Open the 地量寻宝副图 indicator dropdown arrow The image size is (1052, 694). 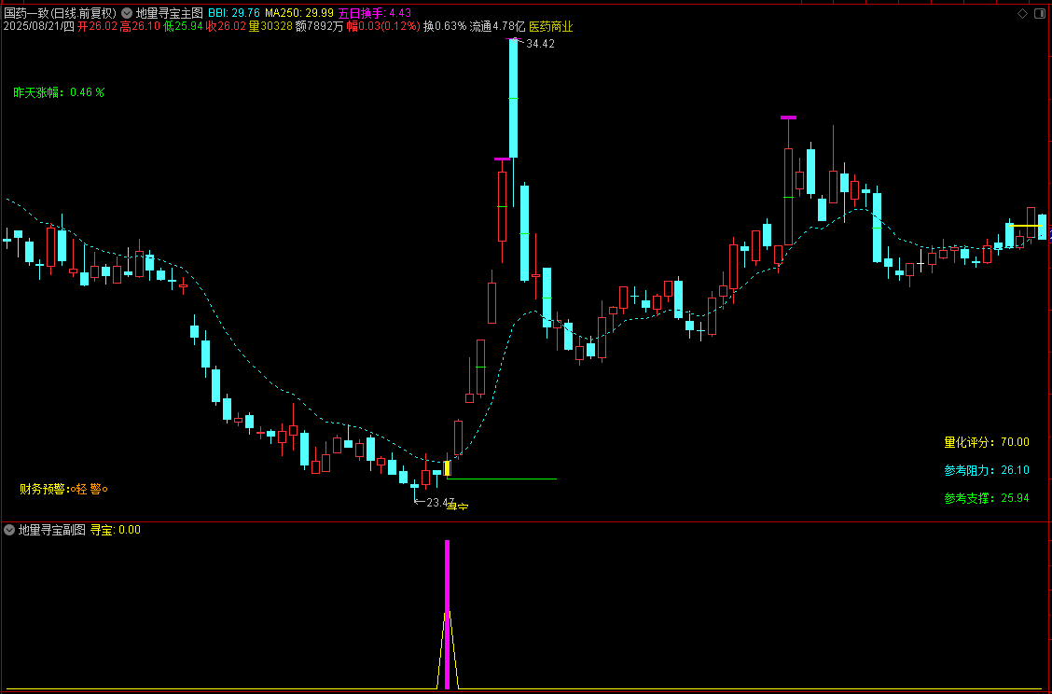point(9,530)
